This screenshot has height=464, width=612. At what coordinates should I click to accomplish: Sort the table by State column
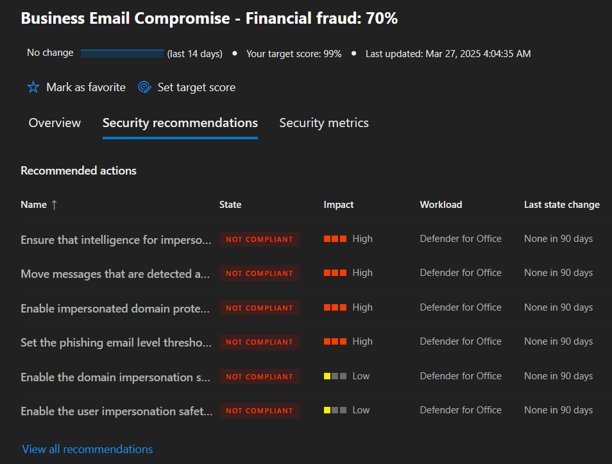coord(230,205)
